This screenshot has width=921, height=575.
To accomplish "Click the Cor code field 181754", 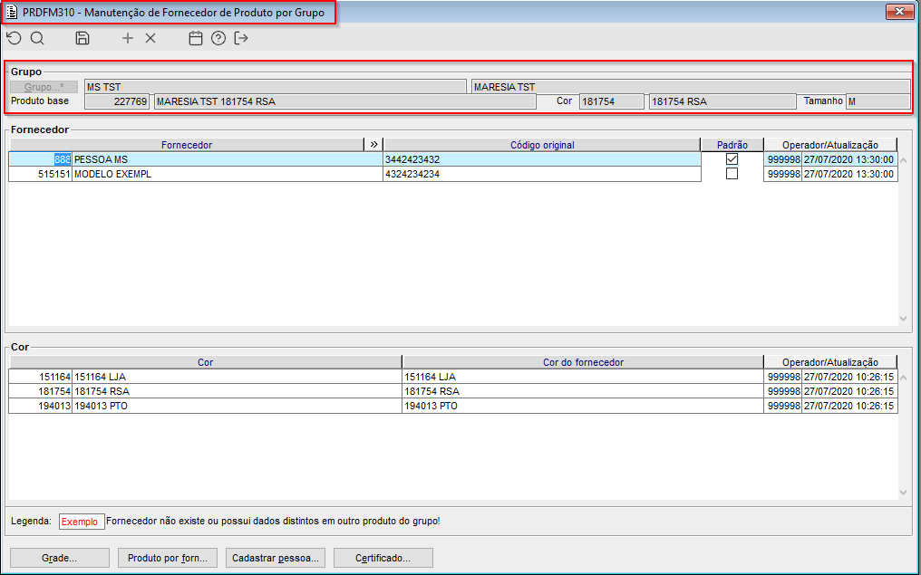I will [x=612, y=101].
